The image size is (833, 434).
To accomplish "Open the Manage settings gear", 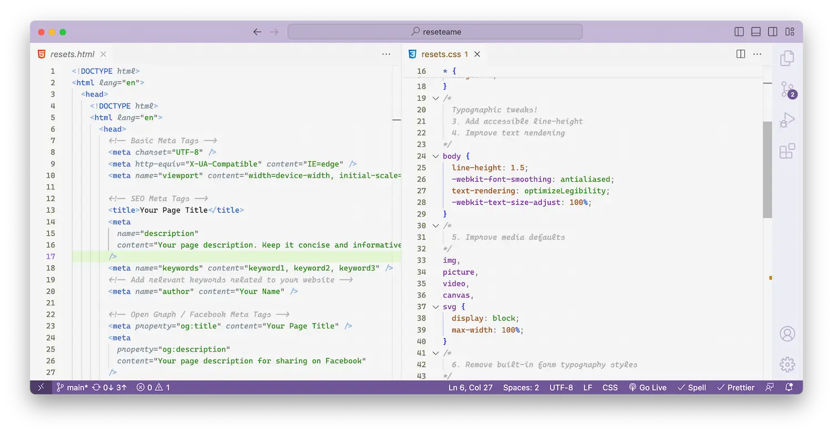I will [x=788, y=364].
